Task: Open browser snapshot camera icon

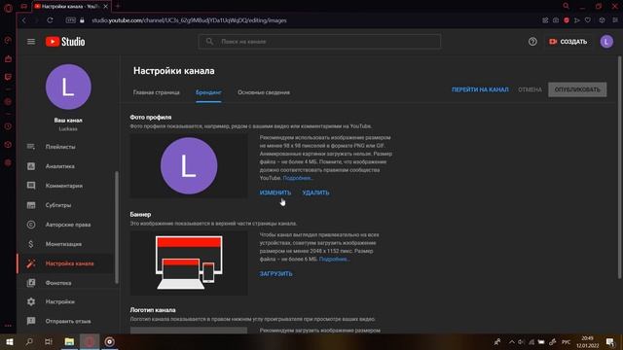Action: click(x=556, y=20)
